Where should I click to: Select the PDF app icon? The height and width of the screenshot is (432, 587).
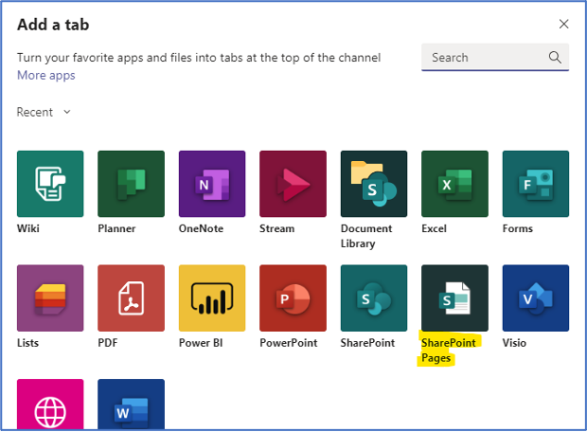pyautogui.click(x=131, y=297)
